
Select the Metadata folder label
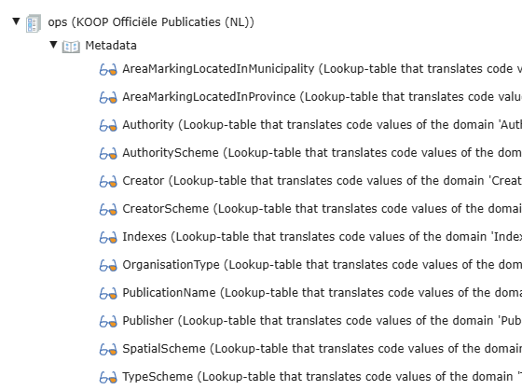[111, 46]
